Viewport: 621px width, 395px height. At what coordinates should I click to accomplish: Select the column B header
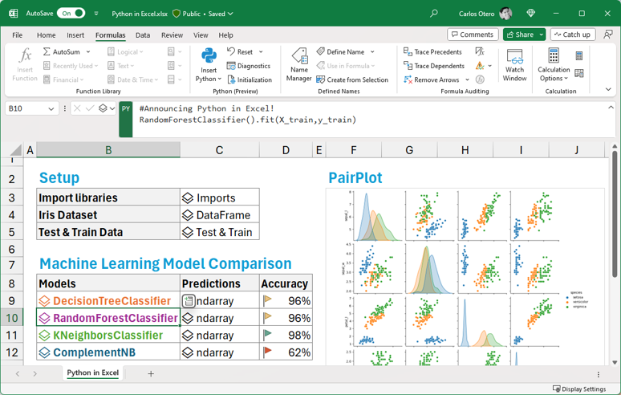(x=108, y=150)
